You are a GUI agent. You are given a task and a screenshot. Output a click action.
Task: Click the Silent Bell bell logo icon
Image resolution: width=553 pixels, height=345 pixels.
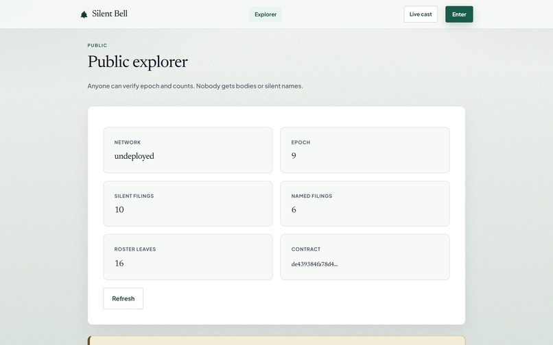point(84,14)
